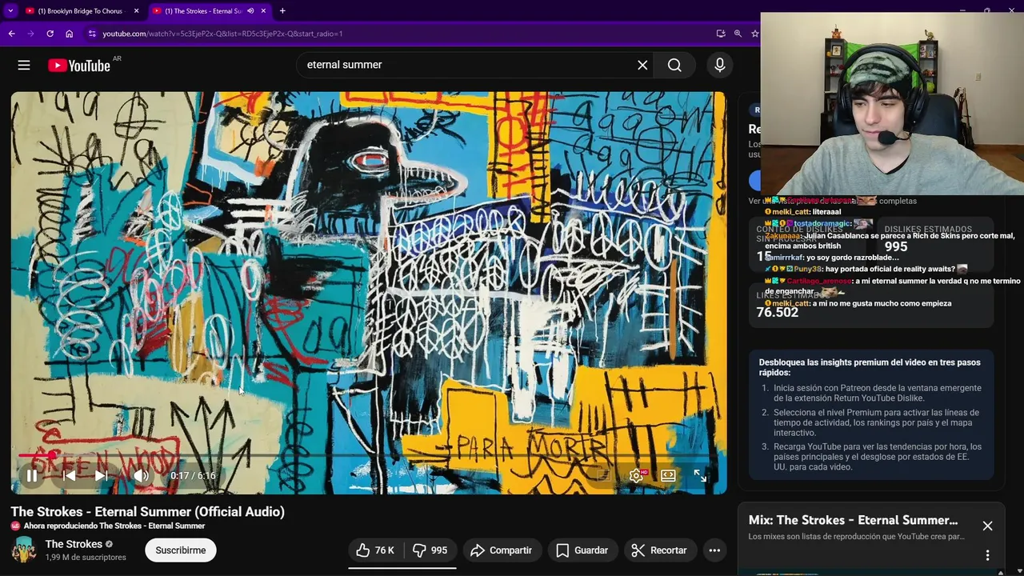The width and height of the screenshot is (1024, 576).
Task: Click 'Ahora reproduciendo The Strokes - Eternal Summer' text
Action: click(114, 526)
